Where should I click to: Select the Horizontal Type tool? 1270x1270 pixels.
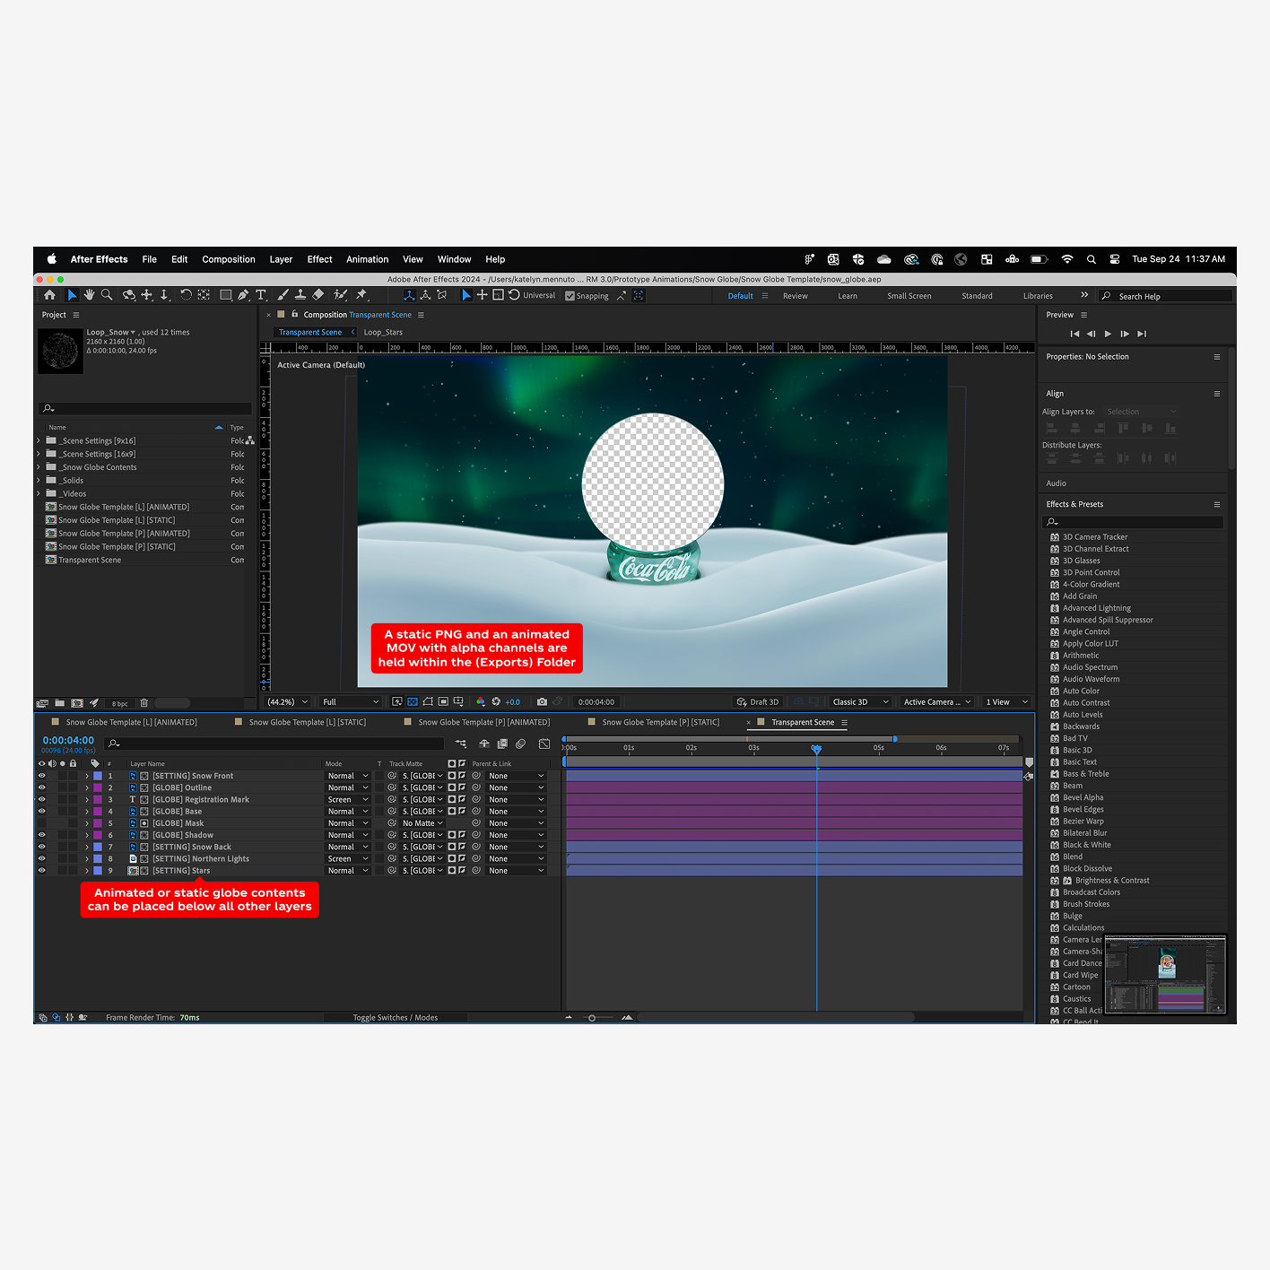261,295
